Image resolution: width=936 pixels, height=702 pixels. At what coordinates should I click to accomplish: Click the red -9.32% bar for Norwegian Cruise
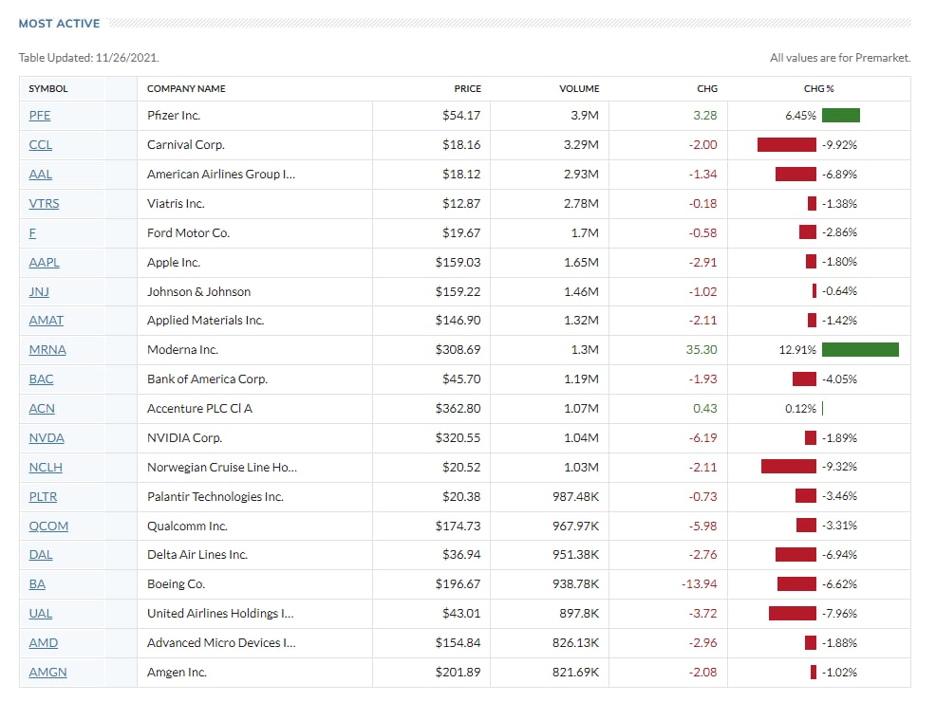tap(789, 467)
